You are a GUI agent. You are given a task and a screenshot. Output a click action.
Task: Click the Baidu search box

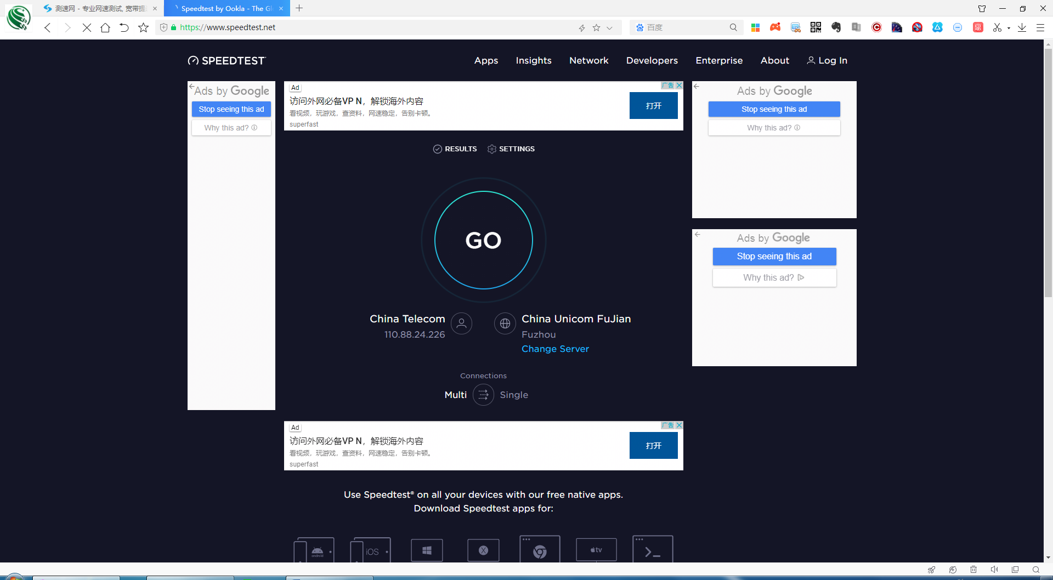[x=686, y=27]
